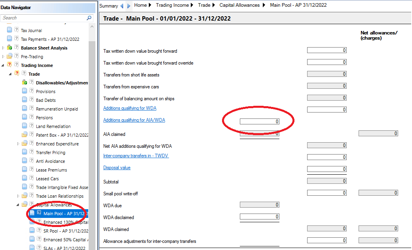Open Additions qualifying for AIA/WDA link

coord(134,120)
